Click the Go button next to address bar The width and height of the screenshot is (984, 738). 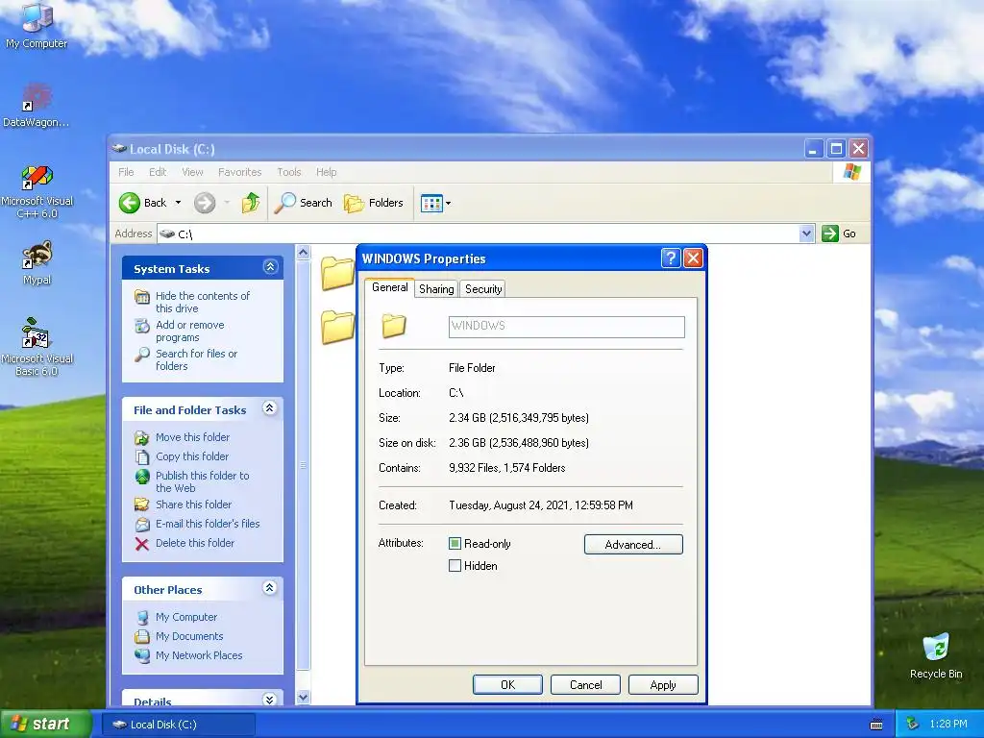point(839,234)
